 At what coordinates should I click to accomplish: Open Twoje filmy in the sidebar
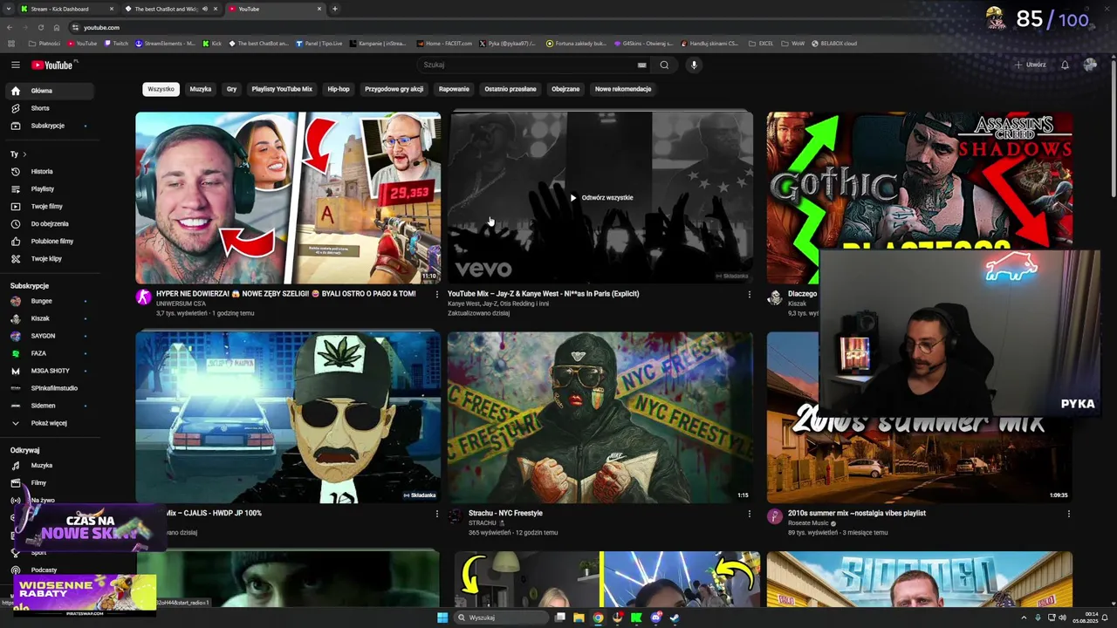tap(48, 207)
